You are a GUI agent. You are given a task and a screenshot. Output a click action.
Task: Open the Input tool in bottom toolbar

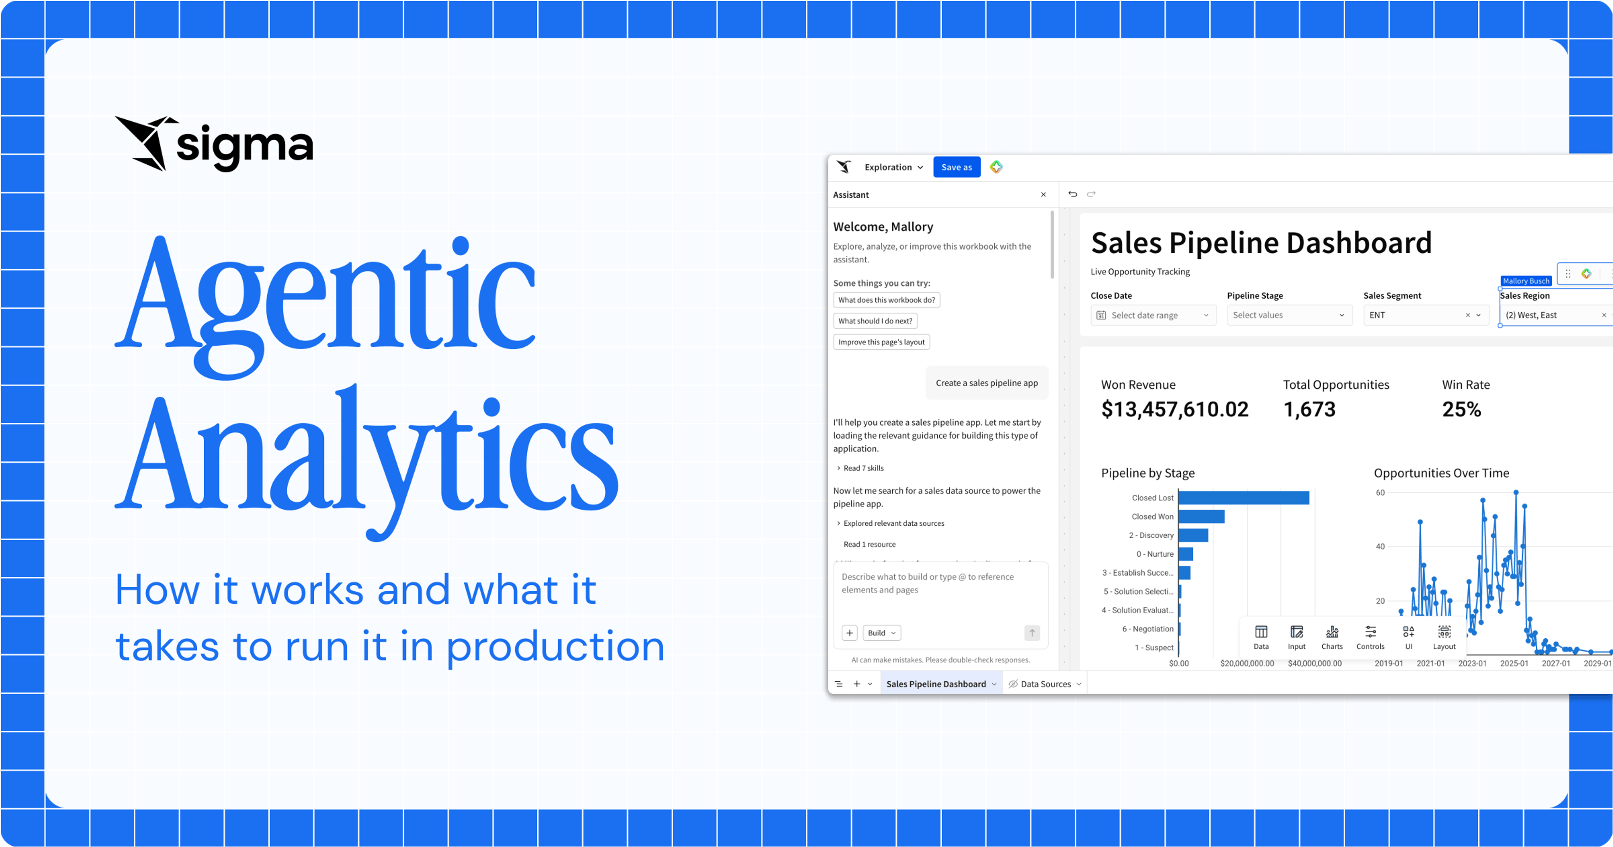click(x=1296, y=637)
